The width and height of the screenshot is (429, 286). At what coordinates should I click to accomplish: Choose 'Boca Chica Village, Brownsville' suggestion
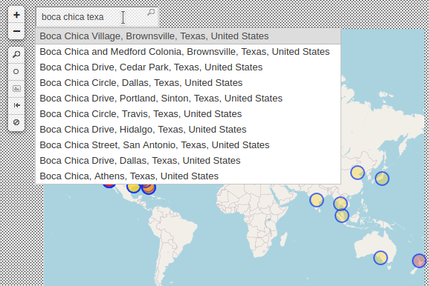(x=188, y=36)
